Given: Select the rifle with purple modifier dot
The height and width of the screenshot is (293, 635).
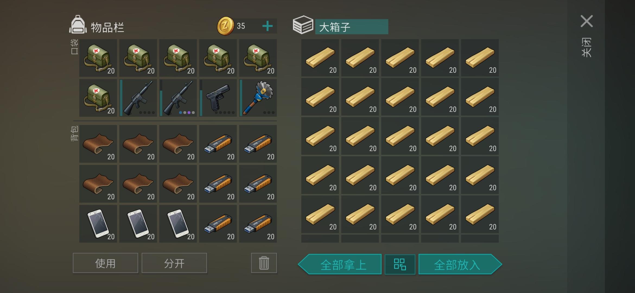Looking at the screenshot, I should click(178, 98).
